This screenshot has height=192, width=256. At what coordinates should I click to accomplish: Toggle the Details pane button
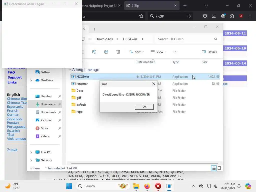pos(209,52)
